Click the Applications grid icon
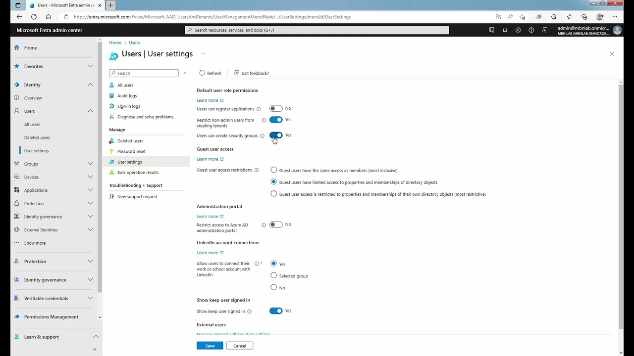Viewport: 634px width, 356px height. pos(17,190)
